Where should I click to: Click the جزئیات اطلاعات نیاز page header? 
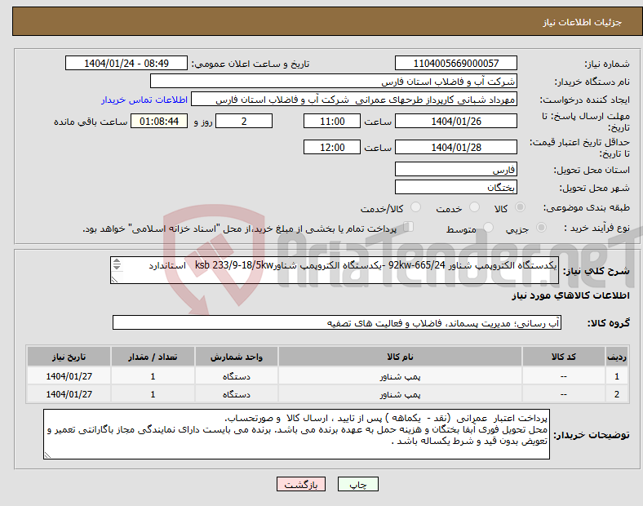(x=583, y=22)
